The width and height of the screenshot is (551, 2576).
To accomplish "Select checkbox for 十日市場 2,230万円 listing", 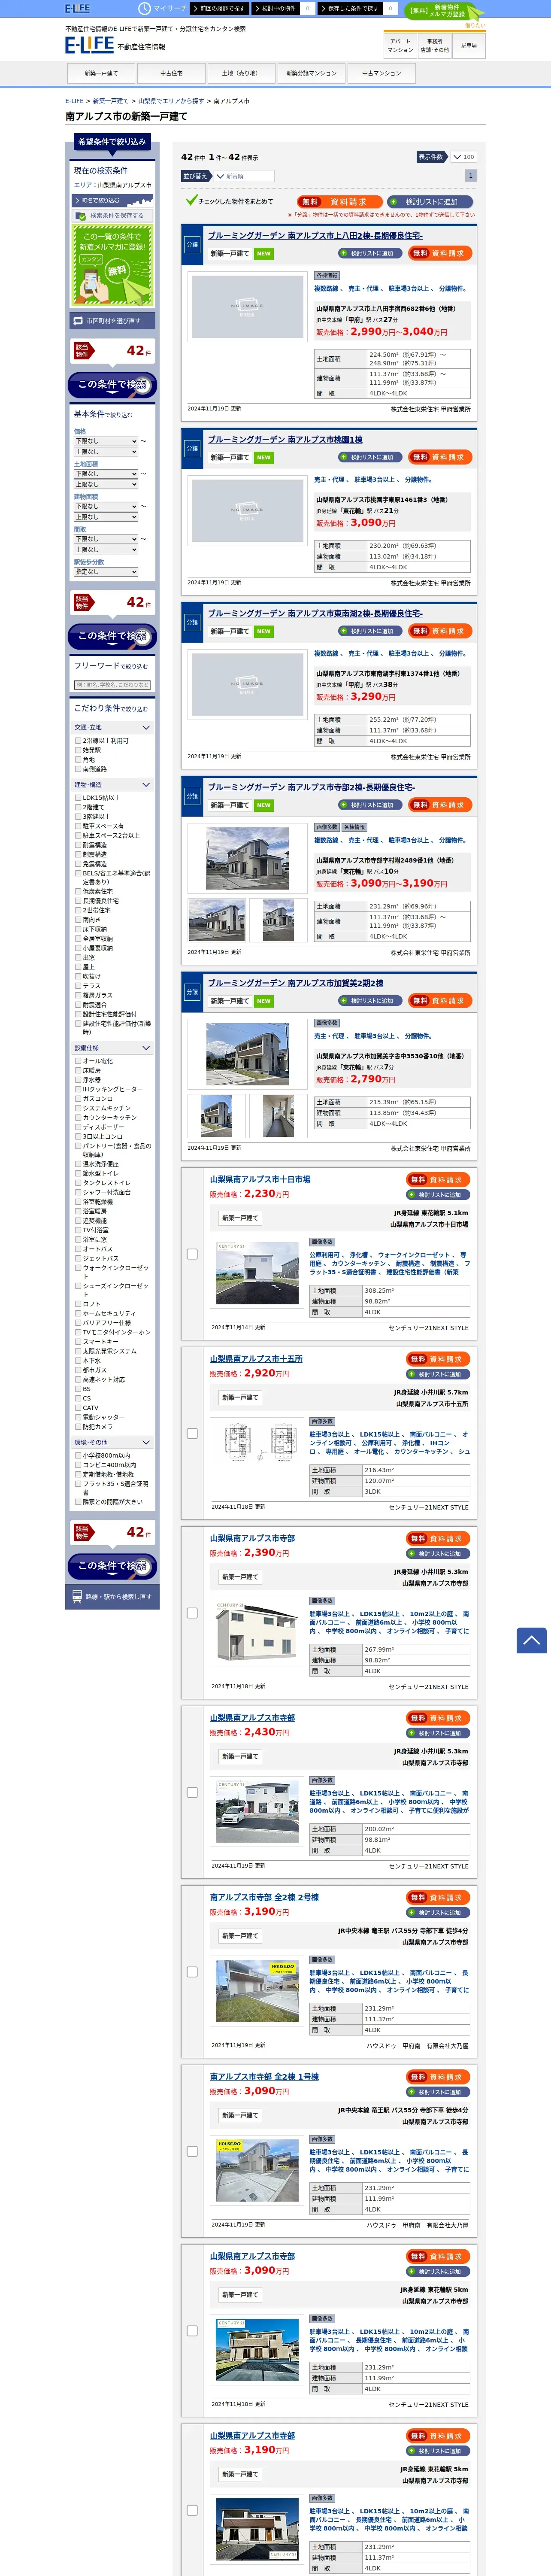I will coord(192,1254).
